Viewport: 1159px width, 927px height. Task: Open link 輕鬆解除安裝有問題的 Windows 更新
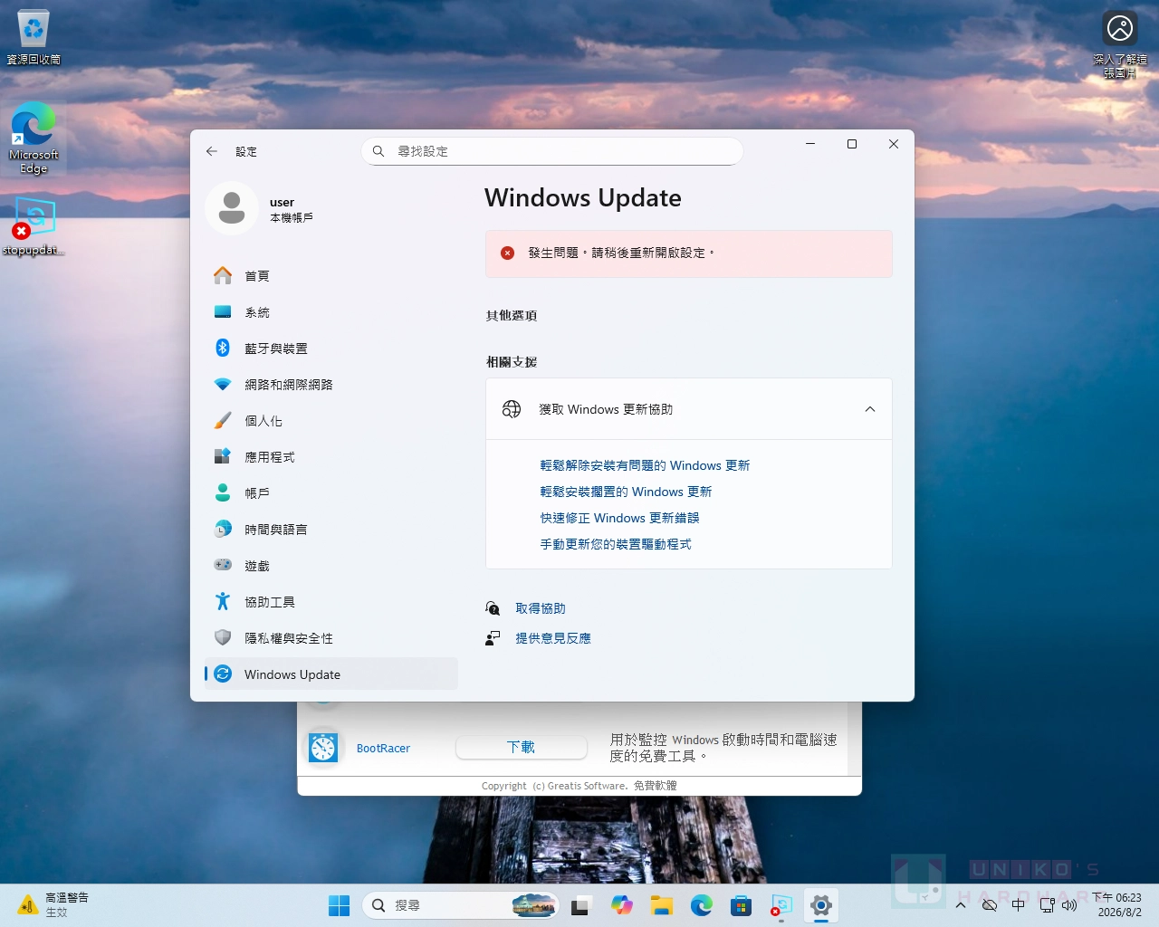[645, 465]
